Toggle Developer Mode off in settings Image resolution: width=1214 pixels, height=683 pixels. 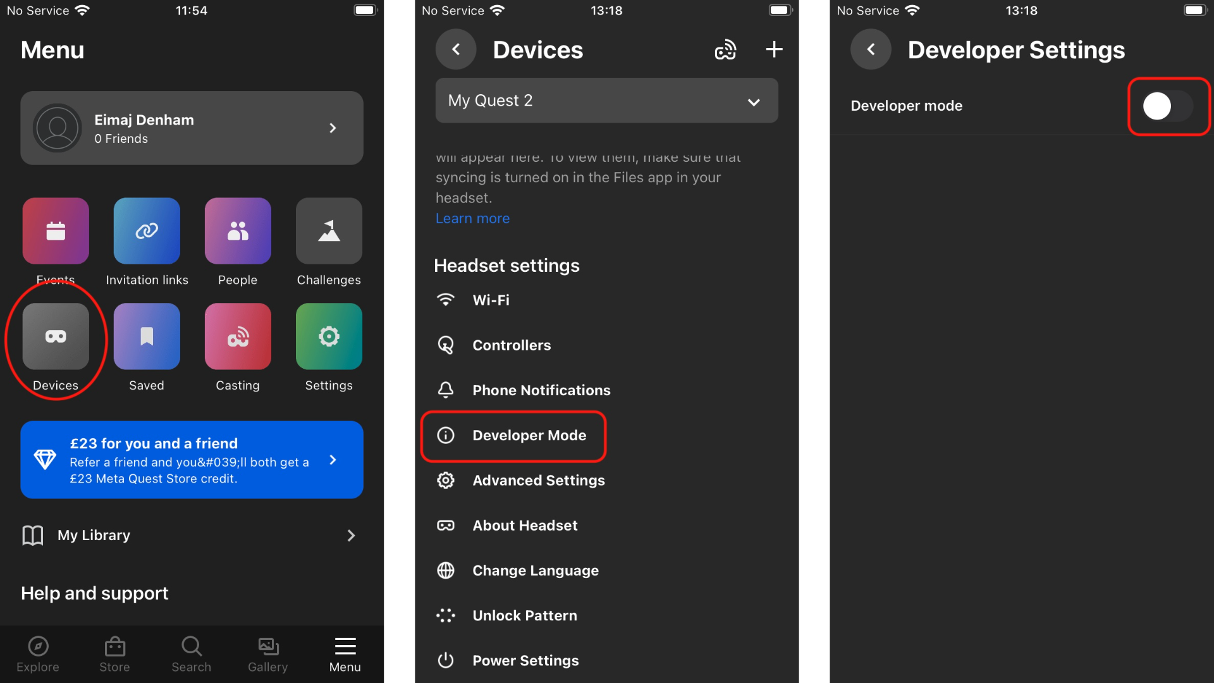[x=1167, y=105]
